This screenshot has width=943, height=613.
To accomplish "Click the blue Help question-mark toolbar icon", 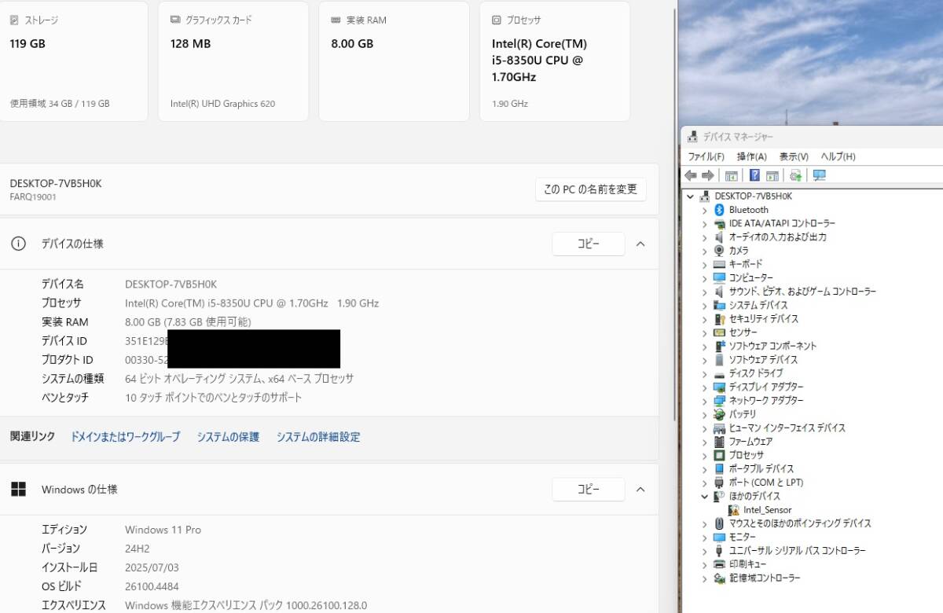I will click(754, 175).
